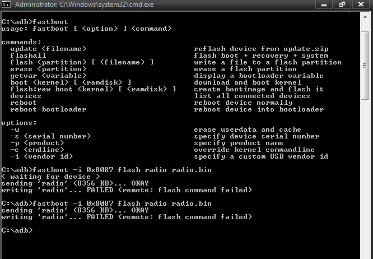Click the final C:\adb> prompt line

pyautogui.click(x=17, y=230)
